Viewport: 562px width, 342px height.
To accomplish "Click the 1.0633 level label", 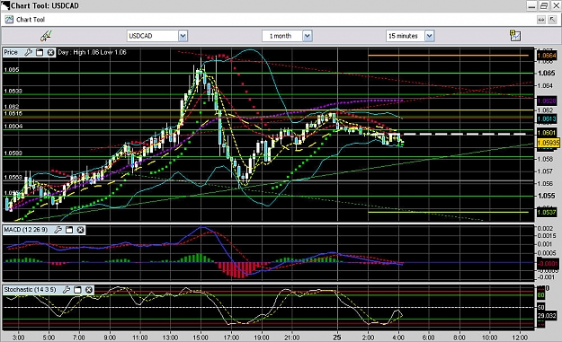I will [x=13, y=92].
